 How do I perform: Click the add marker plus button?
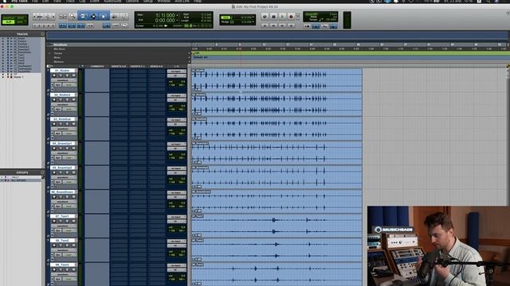190,62
